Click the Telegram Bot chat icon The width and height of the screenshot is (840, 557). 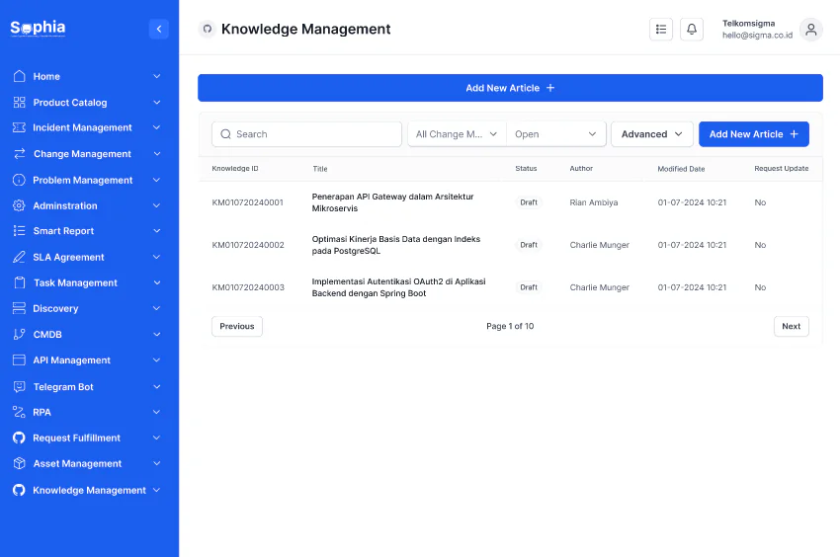(20, 387)
